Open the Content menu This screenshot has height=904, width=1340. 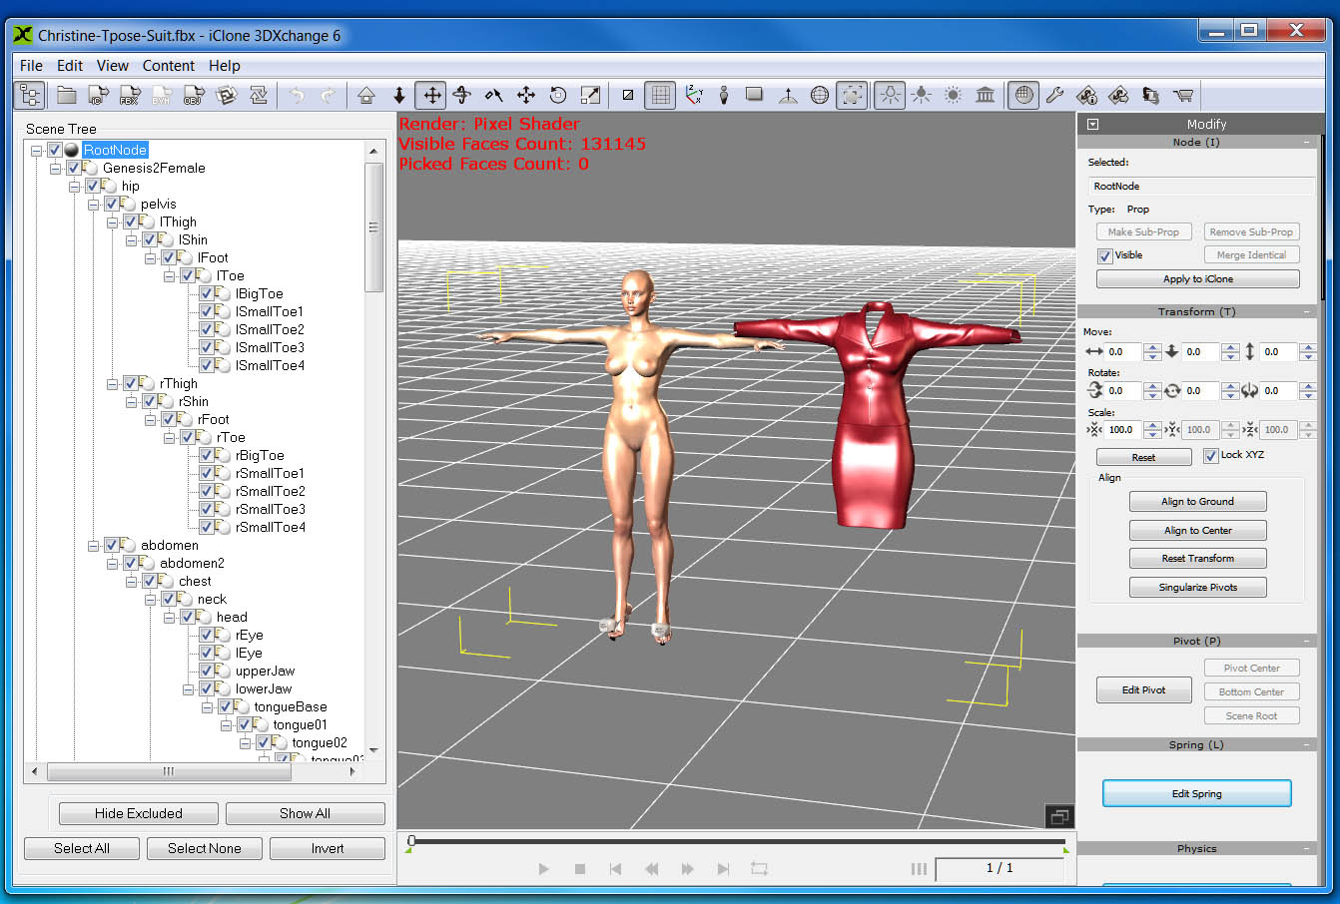click(x=169, y=66)
